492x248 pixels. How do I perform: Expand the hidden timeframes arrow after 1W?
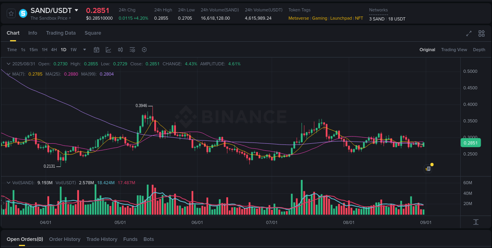tap(84, 50)
